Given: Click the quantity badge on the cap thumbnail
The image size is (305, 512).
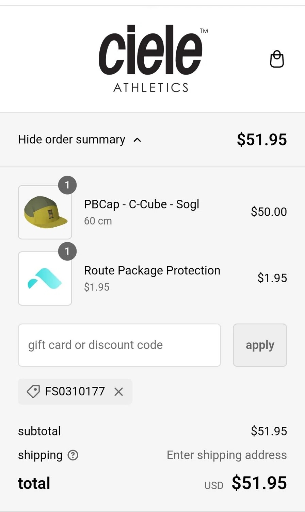Looking at the screenshot, I should tap(67, 185).
